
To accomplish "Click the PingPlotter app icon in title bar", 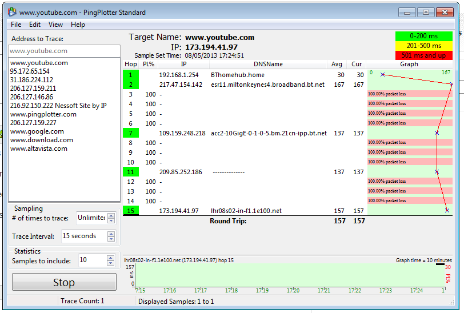I will click(12, 12).
